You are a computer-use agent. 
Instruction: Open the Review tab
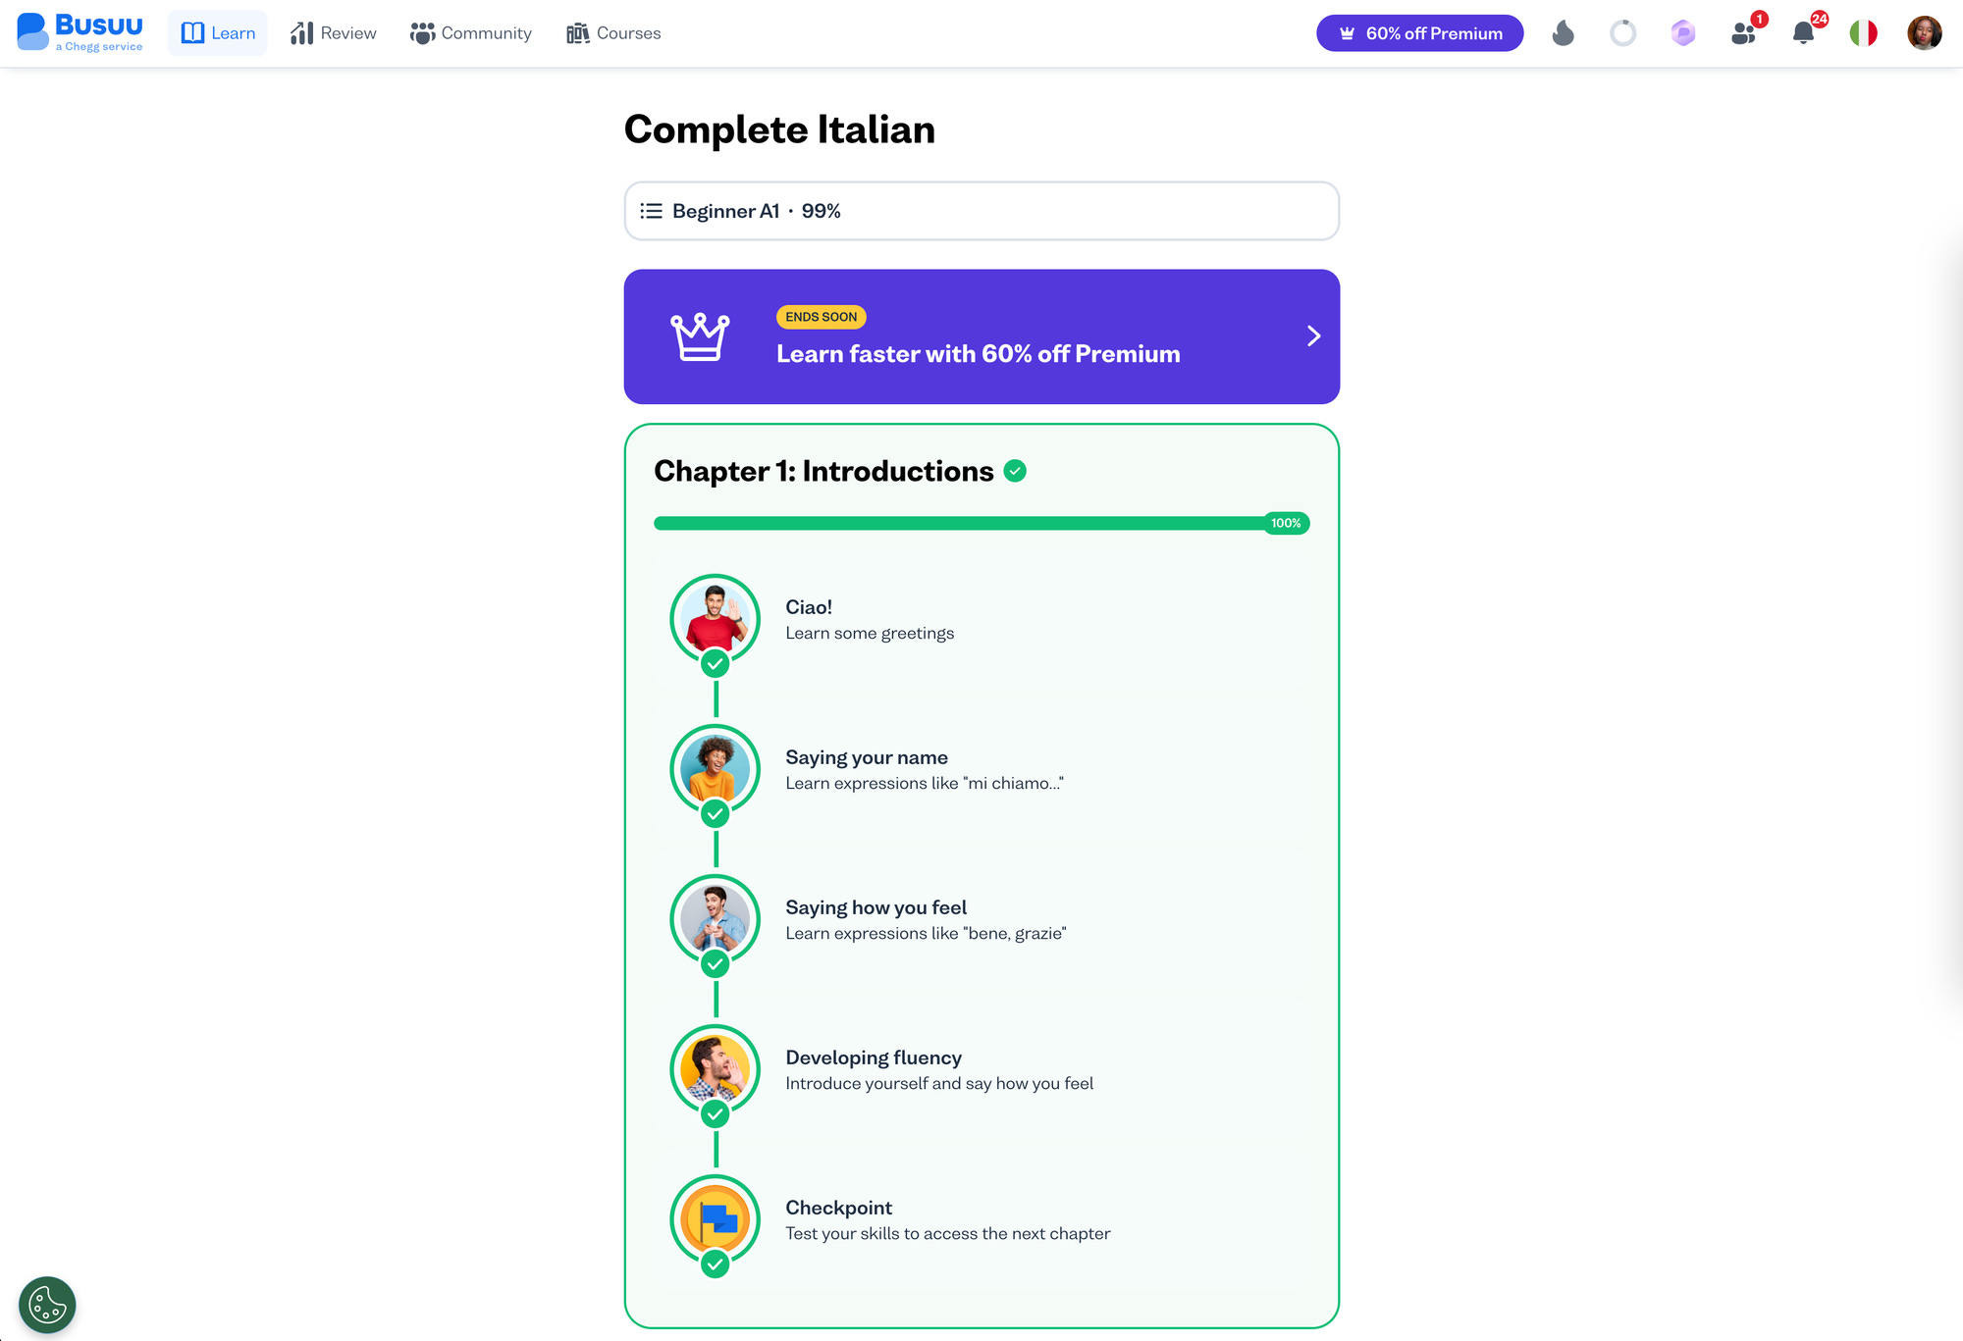coord(334,33)
